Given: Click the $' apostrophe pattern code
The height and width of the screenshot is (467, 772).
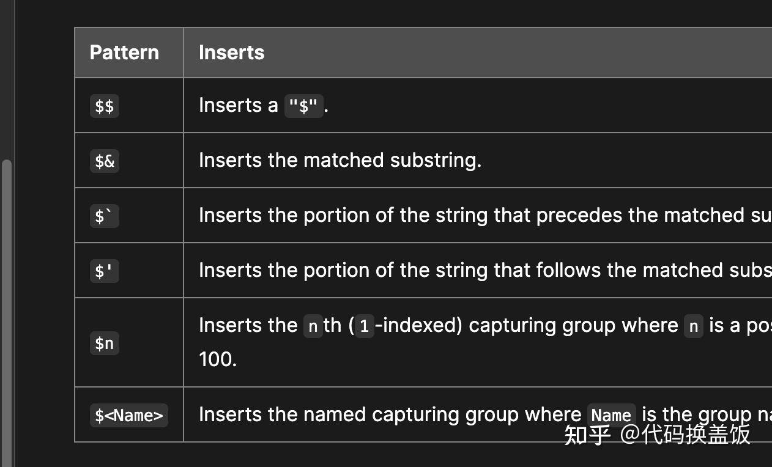Looking at the screenshot, I should tap(104, 271).
